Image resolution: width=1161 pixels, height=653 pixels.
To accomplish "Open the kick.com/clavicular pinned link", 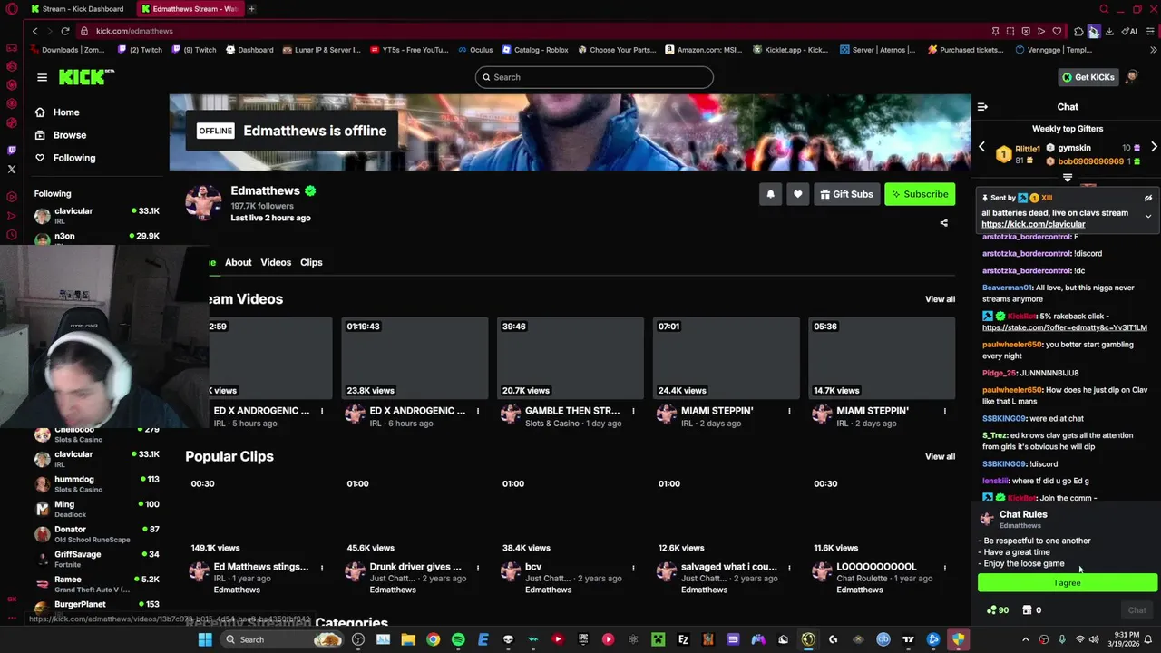I will click(x=1033, y=224).
